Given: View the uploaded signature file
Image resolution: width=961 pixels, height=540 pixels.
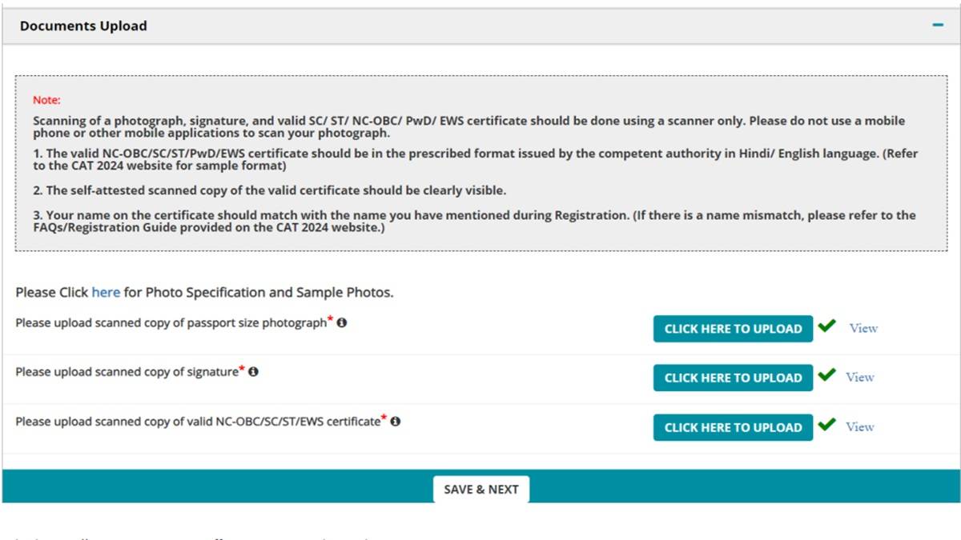Looking at the screenshot, I should pyautogui.click(x=860, y=377).
